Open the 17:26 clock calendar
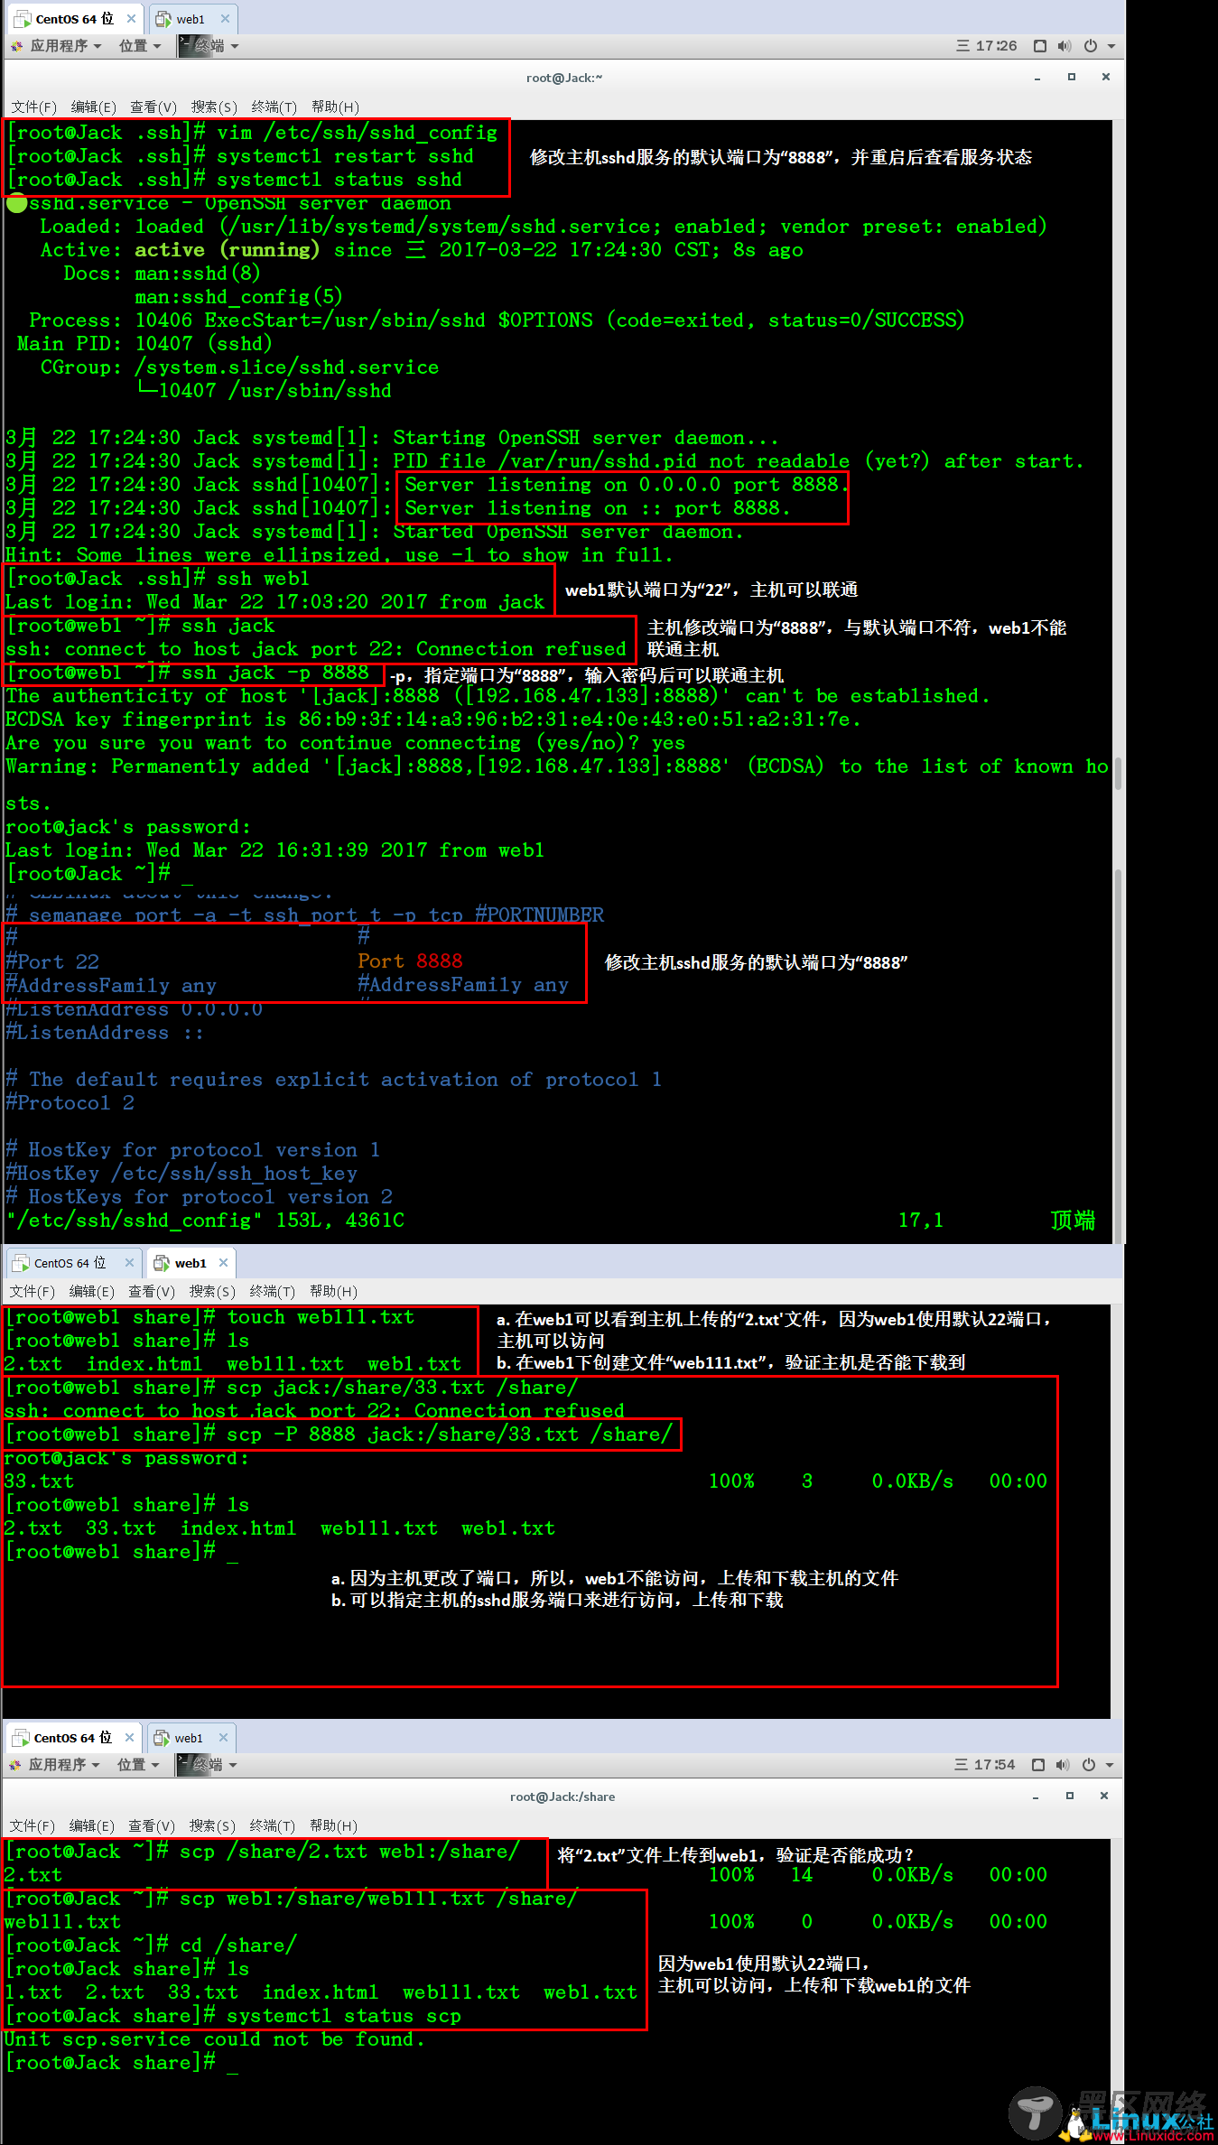 point(987,46)
